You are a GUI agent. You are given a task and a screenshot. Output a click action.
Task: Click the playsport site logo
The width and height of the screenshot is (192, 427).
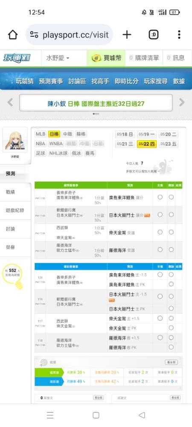coord(17,58)
